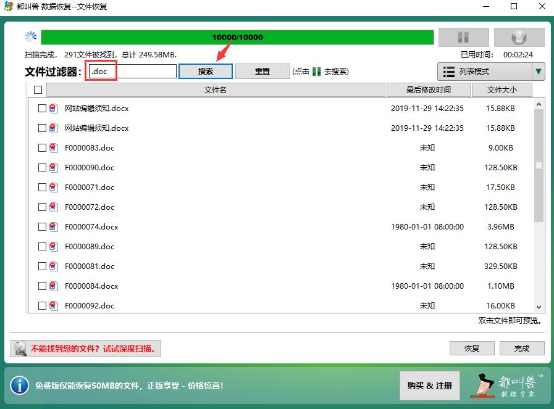Viewport: 554px width, 409px height.
Task: Click the stop scan hand icon
Action: click(519, 37)
